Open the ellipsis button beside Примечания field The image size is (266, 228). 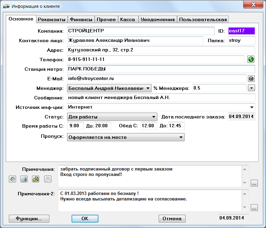click(x=254, y=183)
